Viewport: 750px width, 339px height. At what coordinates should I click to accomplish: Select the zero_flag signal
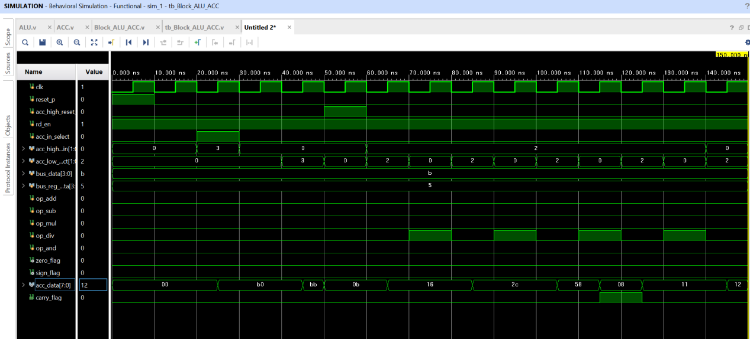tap(47, 260)
